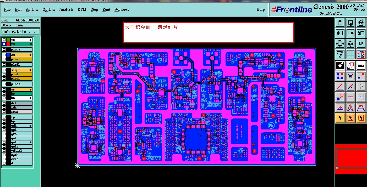
Task: Toggle the checkbox for layer rout
Action: (x=4, y=112)
